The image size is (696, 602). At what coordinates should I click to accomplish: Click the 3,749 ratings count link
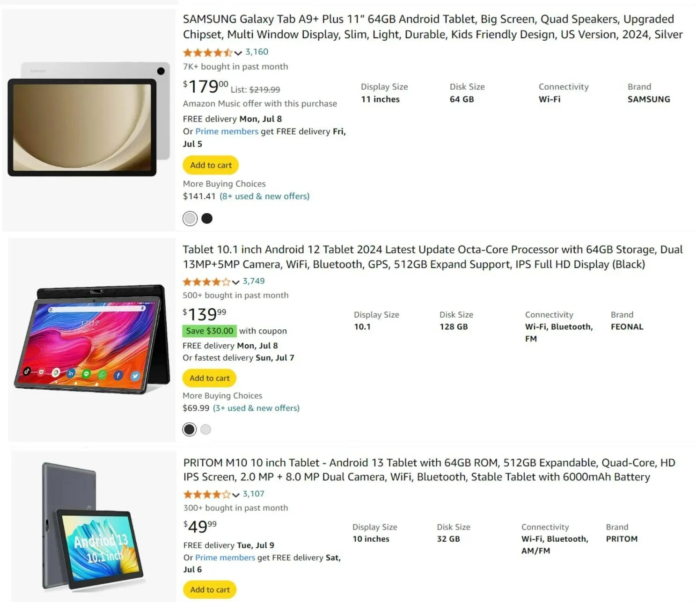[x=253, y=281]
